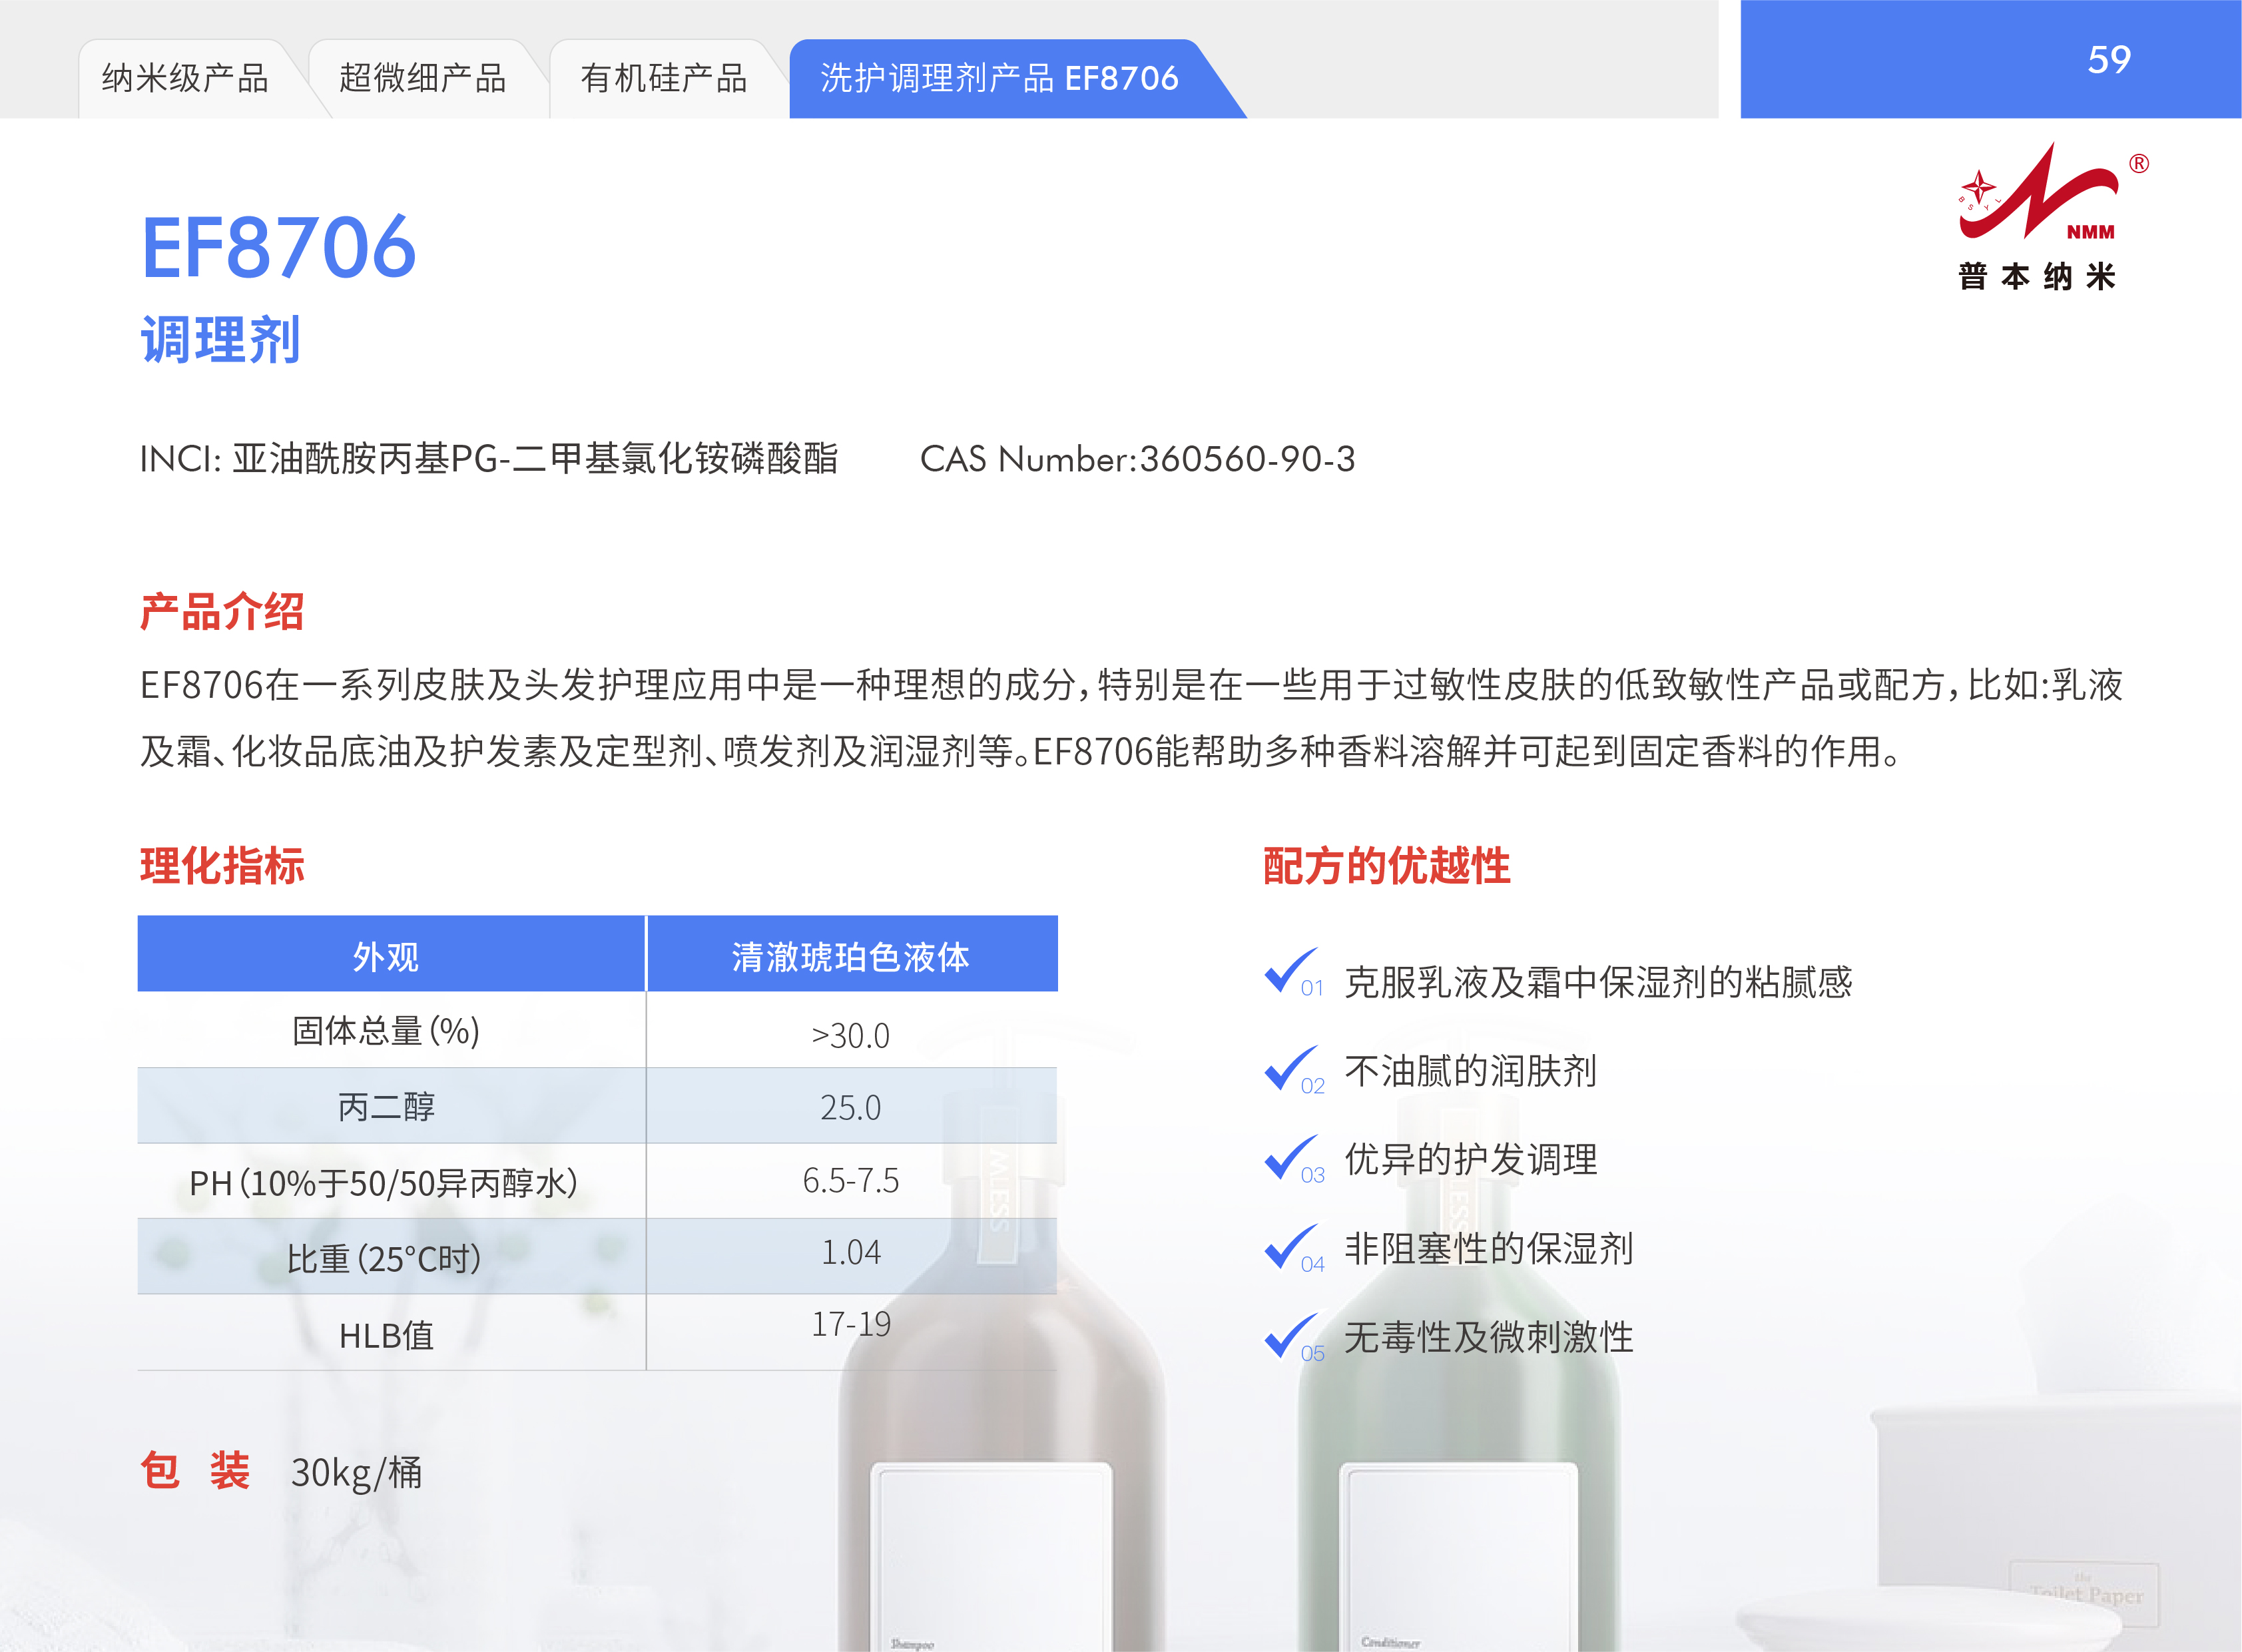
Task: Click the 清澈琥珀色液体 header cell
Action: (850, 956)
